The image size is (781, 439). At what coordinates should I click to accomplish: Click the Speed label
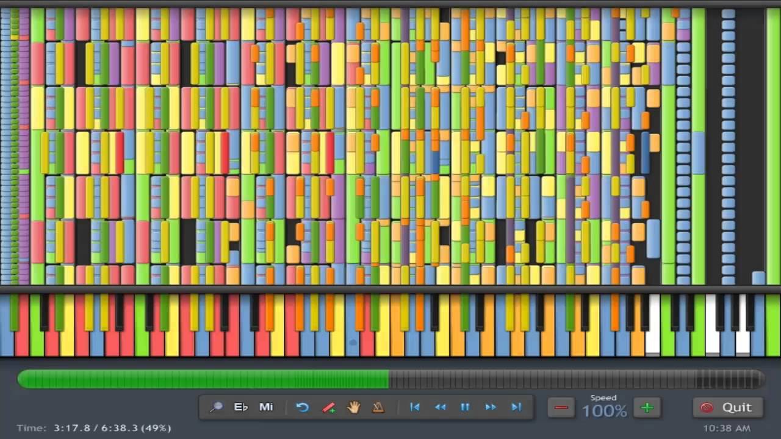(x=603, y=398)
